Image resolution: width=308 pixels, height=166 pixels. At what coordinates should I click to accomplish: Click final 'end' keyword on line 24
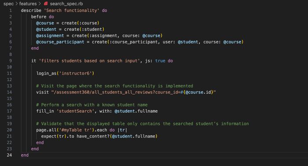pyautogui.click(x=25, y=155)
